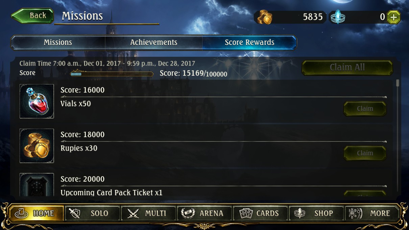The image size is (409, 230).
Task: Click the Claim All button
Action: coord(347,68)
